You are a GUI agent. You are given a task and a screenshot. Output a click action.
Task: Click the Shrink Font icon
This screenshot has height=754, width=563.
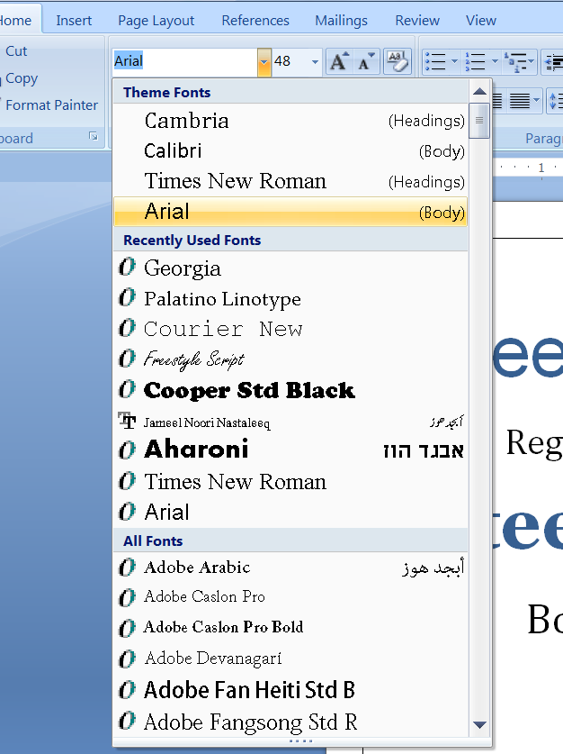[366, 61]
